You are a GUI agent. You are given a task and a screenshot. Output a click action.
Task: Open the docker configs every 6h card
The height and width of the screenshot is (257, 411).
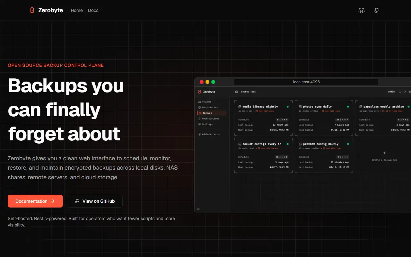click(x=263, y=155)
